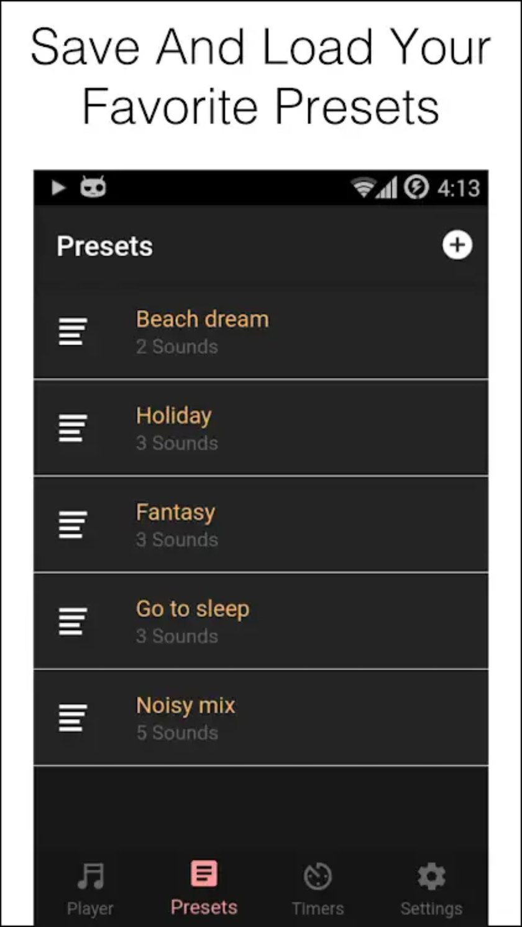Image resolution: width=522 pixels, height=927 pixels.
Task: Tap the list icon beside Holiday
Action: click(73, 428)
